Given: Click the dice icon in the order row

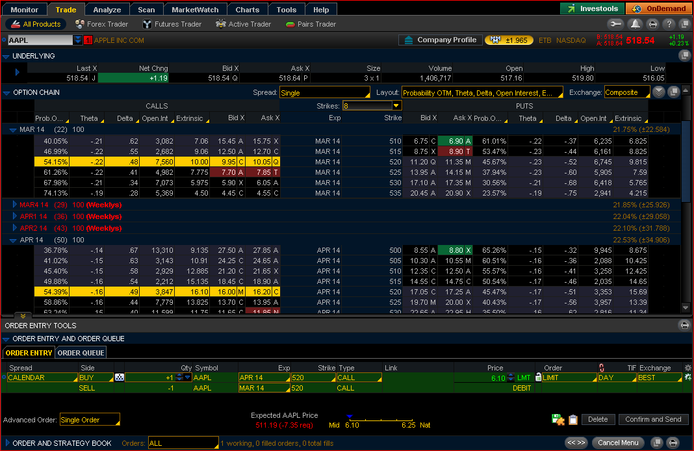Looking at the screenshot, I should click(119, 377).
